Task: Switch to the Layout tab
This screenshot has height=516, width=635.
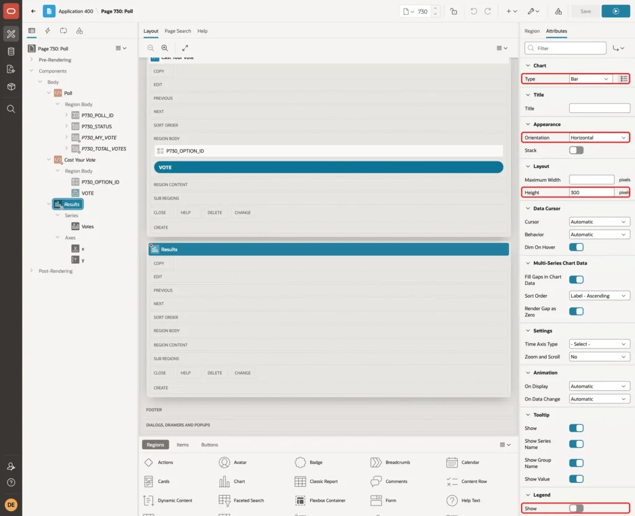Action: click(151, 31)
